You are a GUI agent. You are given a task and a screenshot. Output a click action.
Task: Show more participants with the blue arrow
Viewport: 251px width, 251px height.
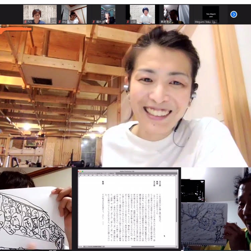[234, 14]
